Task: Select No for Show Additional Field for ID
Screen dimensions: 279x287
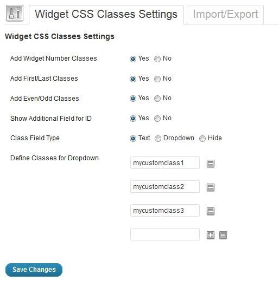Action: click(x=157, y=119)
